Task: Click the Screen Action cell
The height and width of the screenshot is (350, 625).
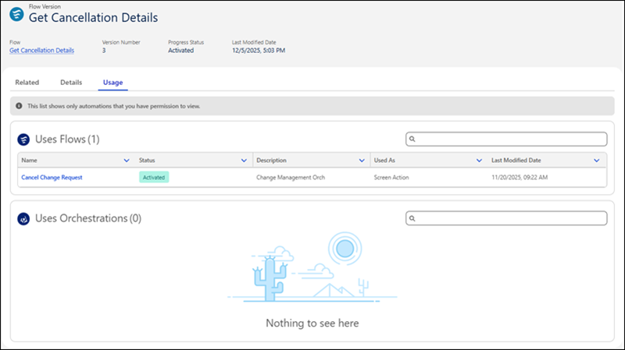Action: pos(391,178)
